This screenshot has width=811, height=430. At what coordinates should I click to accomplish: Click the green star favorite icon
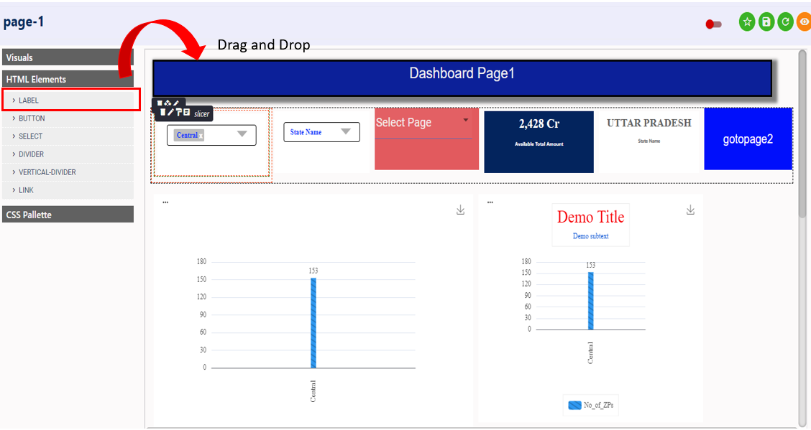[x=746, y=22]
